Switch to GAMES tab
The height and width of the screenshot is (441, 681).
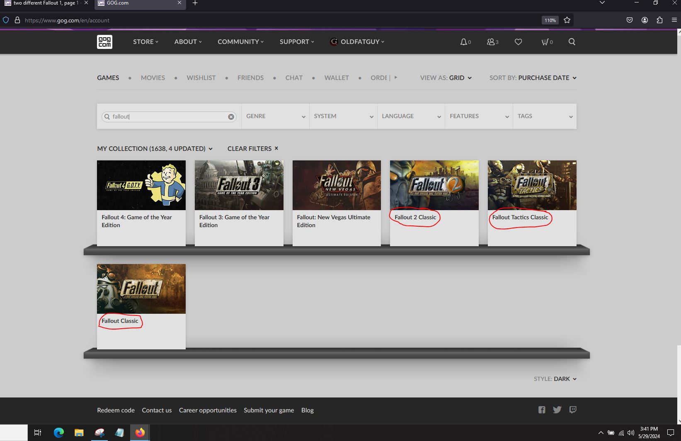108,78
